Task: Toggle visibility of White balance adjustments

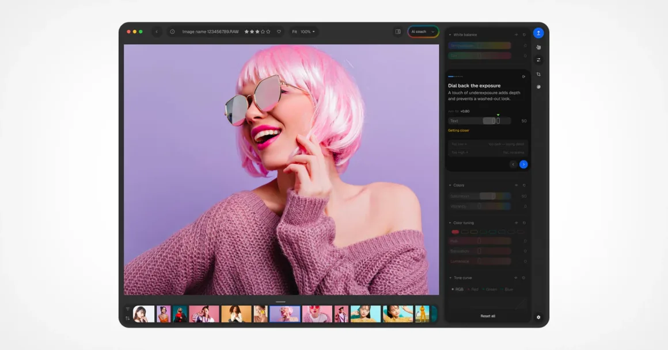Action: tap(517, 35)
